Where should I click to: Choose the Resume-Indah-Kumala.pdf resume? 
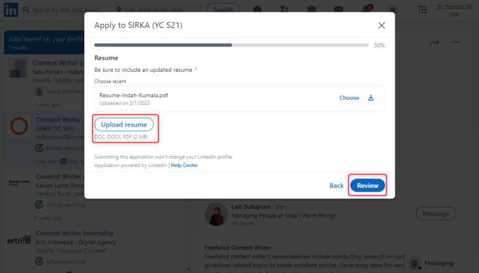click(349, 98)
